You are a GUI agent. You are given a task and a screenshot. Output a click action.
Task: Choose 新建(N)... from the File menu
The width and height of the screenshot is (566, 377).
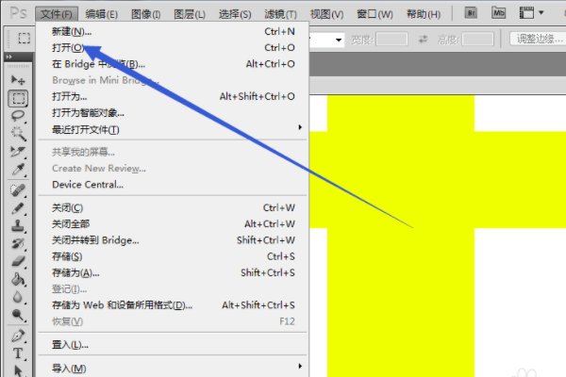(x=173, y=31)
